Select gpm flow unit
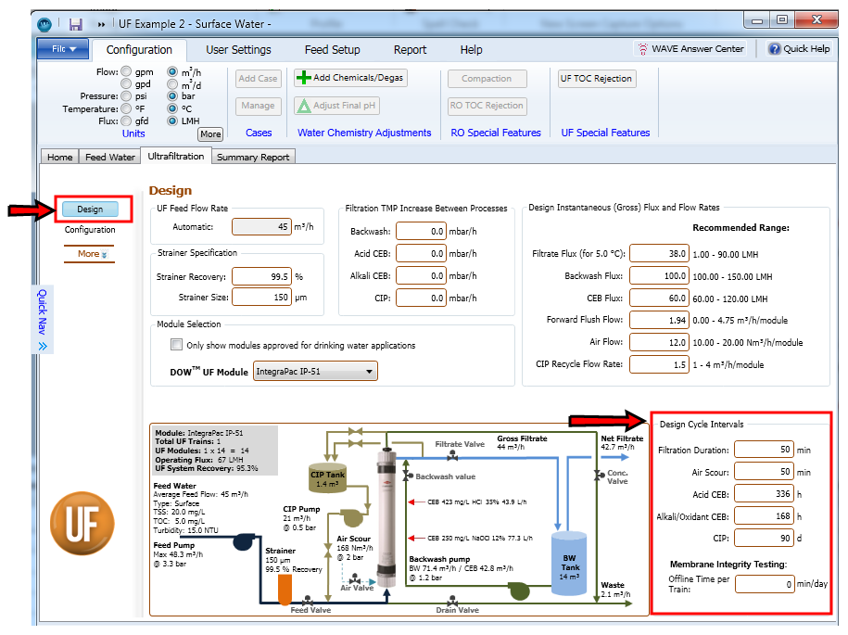The width and height of the screenshot is (848, 635). coord(126,71)
